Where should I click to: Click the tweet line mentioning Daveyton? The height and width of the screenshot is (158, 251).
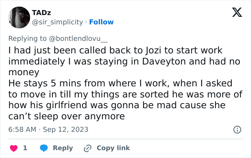pos(124,62)
